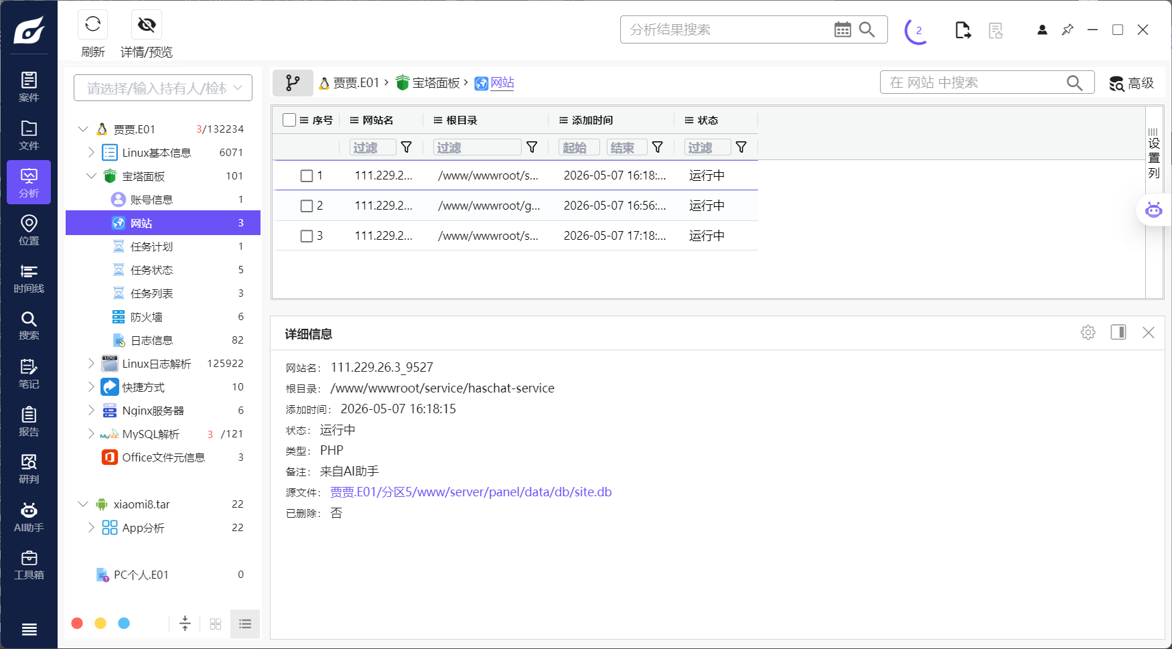Open the details panel settings gear
Image resolution: width=1172 pixels, height=649 pixels.
[x=1088, y=332]
